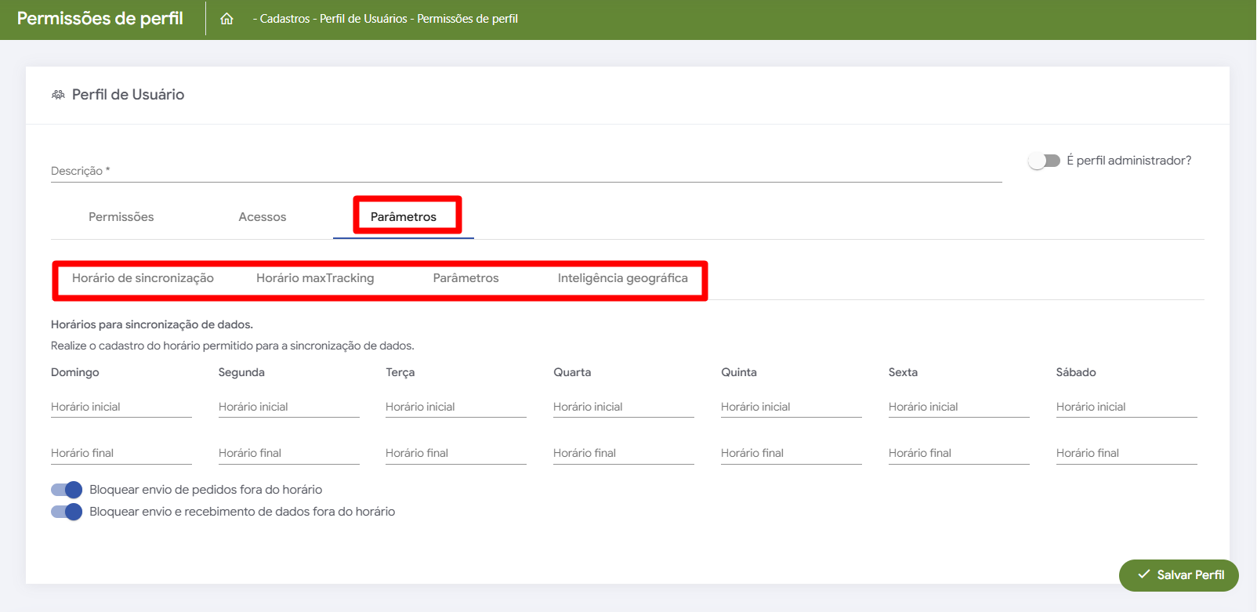Switch to the Permissões tab
This screenshot has width=1257, height=612.
pyautogui.click(x=121, y=217)
